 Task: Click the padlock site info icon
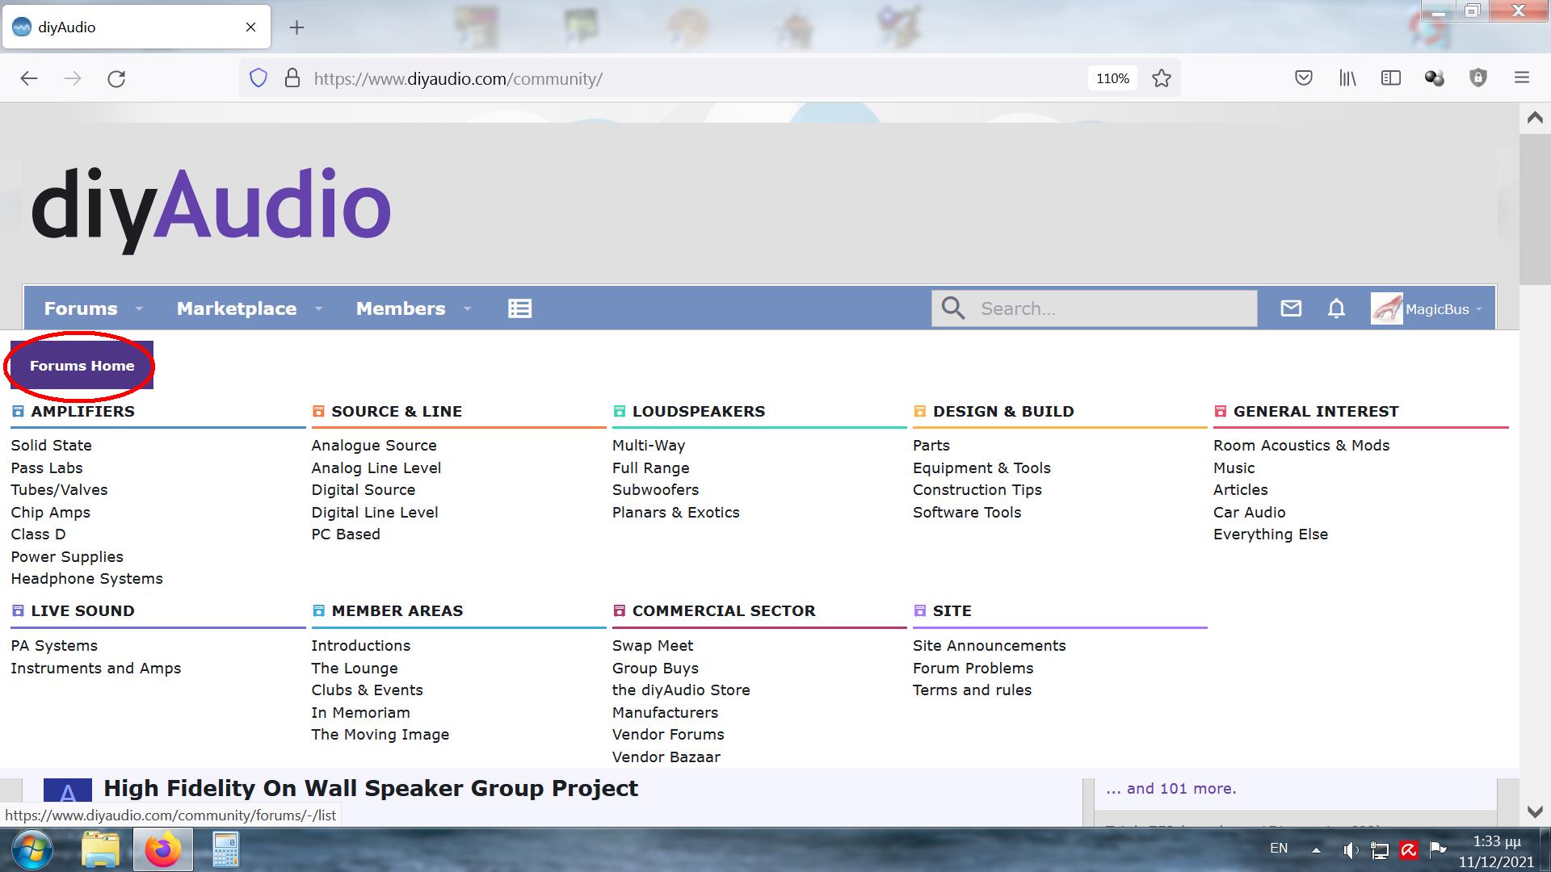(292, 78)
